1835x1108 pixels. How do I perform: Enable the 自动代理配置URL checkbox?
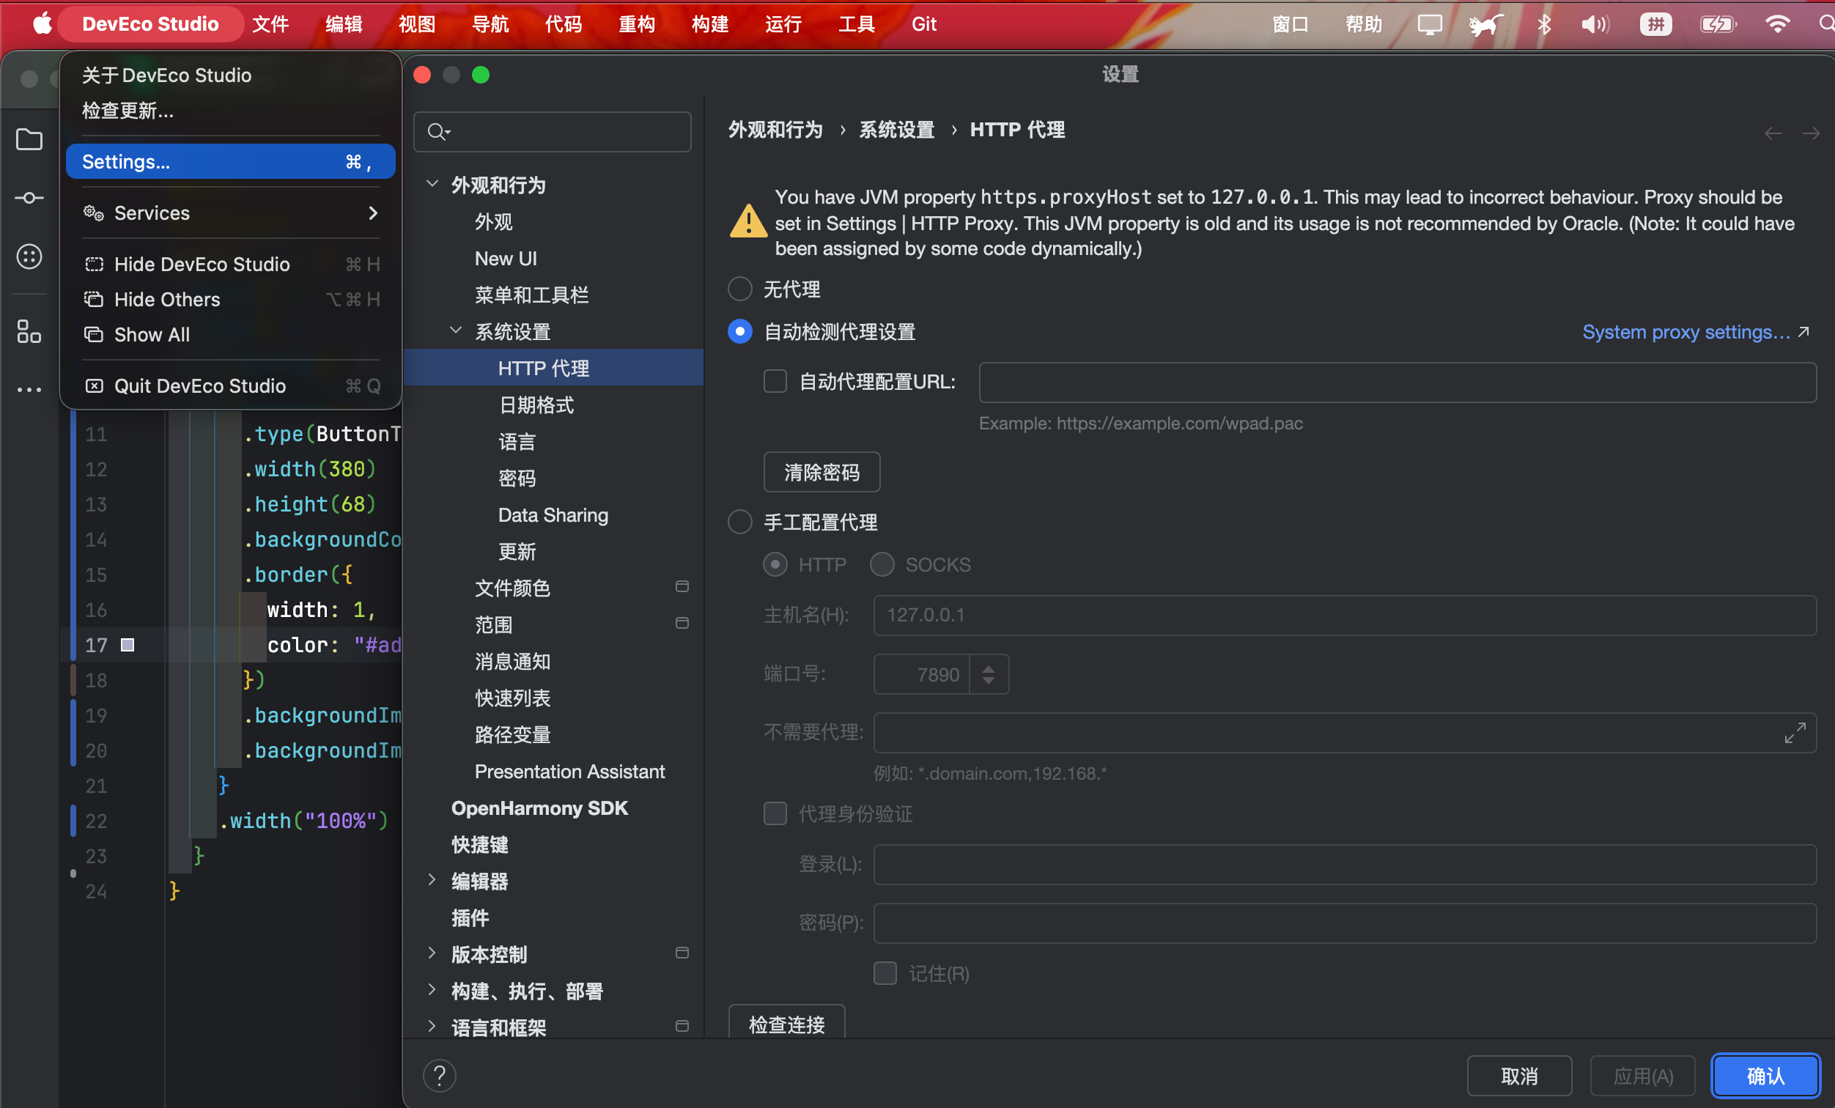click(x=775, y=382)
